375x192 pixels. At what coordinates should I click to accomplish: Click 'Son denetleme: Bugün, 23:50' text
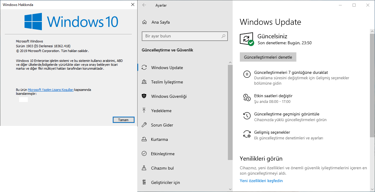click(285, 43)
